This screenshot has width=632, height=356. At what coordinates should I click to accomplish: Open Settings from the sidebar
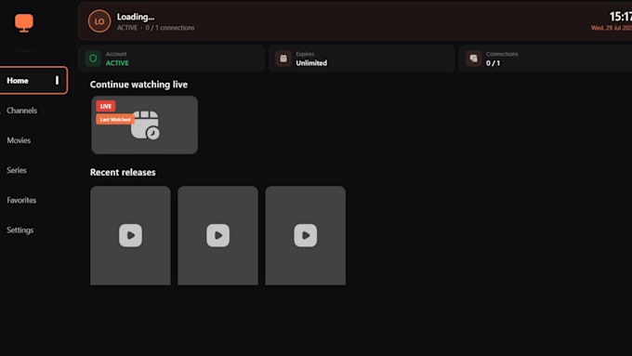click(20, 230)
